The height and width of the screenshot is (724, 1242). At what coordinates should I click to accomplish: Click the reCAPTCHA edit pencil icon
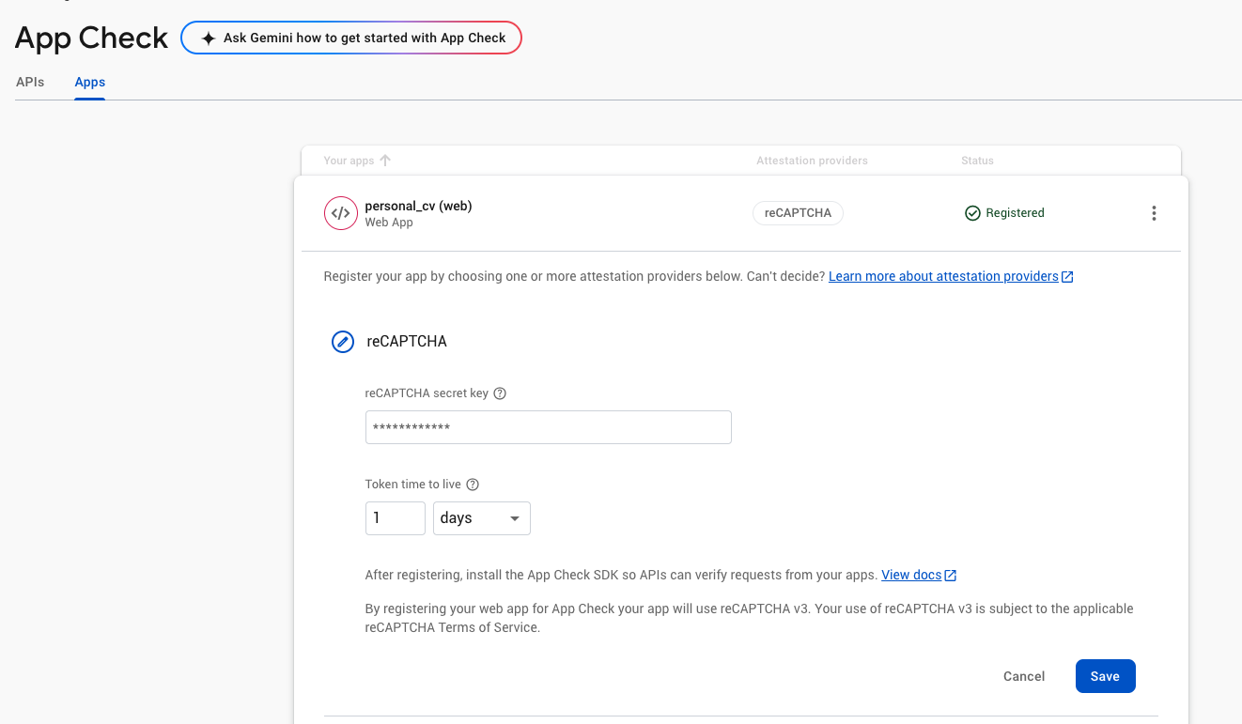[x=343, y=342]
